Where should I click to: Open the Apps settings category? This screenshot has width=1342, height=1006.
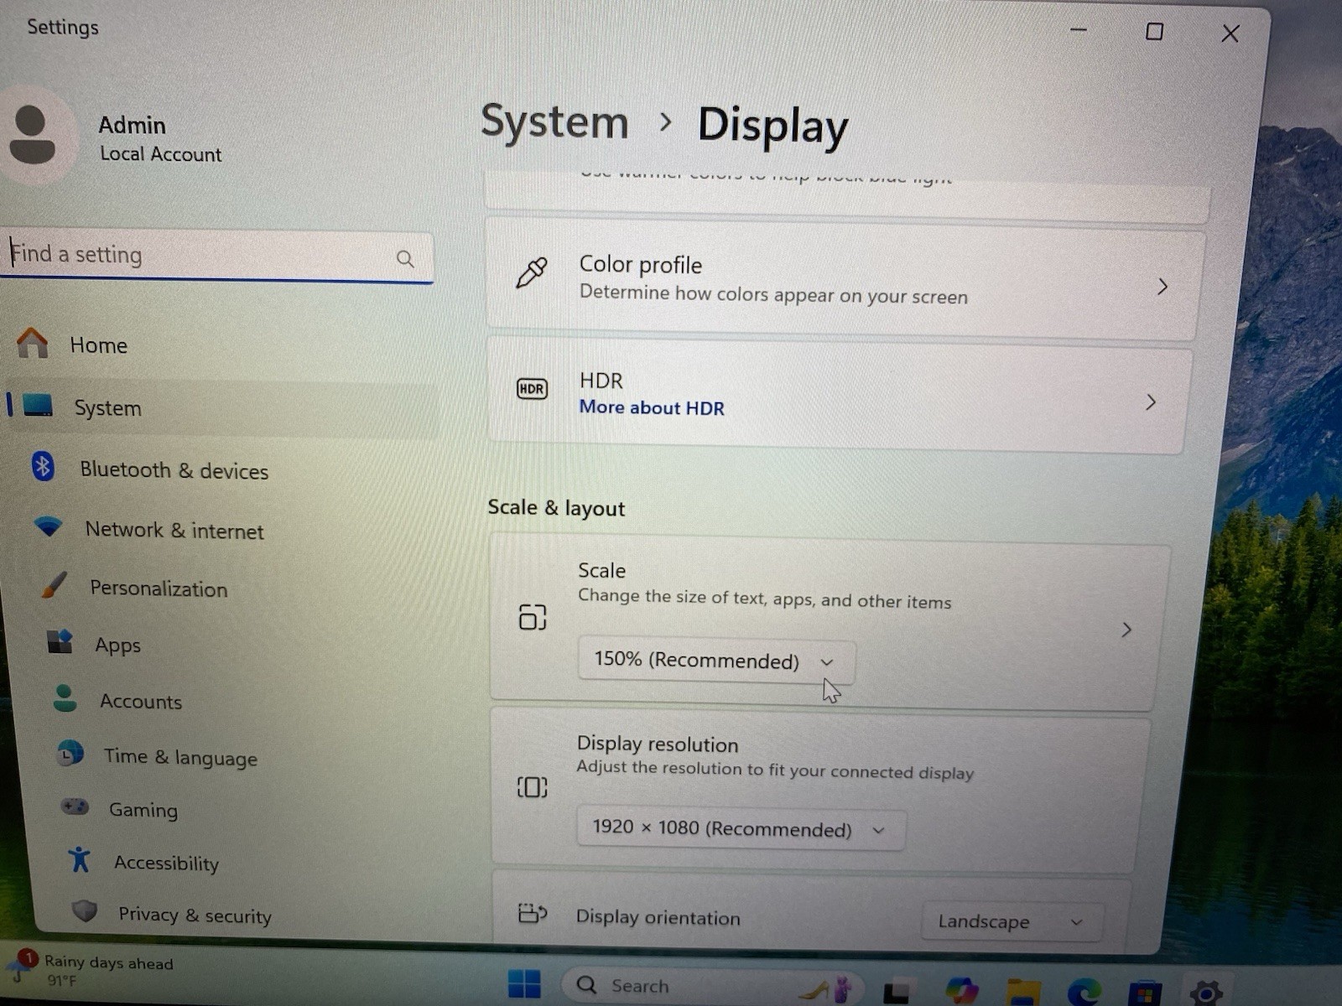(117, 646)
